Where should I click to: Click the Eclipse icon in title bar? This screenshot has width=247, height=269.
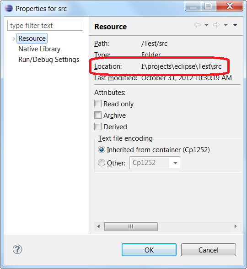tap(9, 8)
